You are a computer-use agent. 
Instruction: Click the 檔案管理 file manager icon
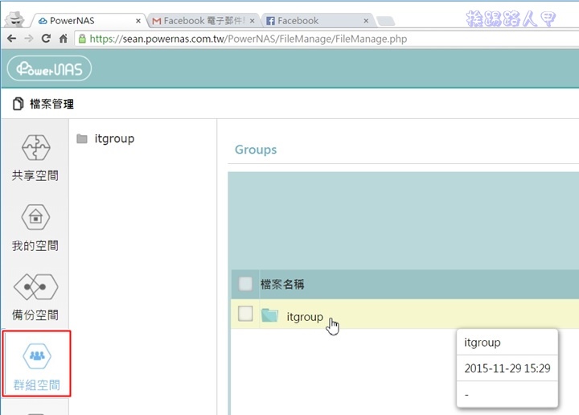[18, 104]
